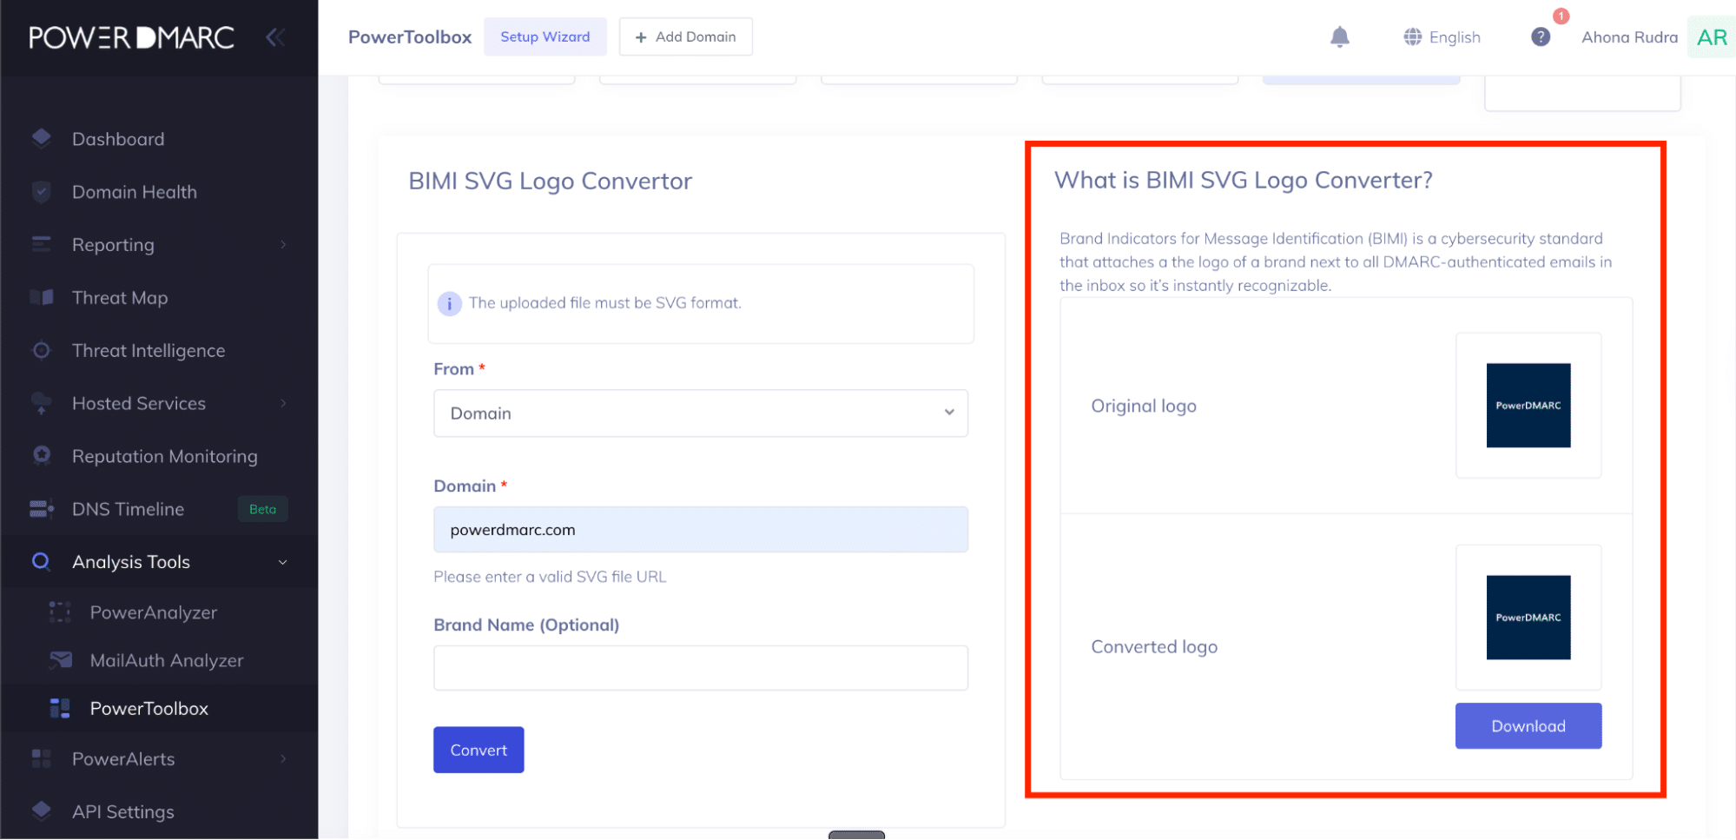Open Threat Map menu item
The width and height of the screenshot is (1736, 840).
(x=120, y=298)
